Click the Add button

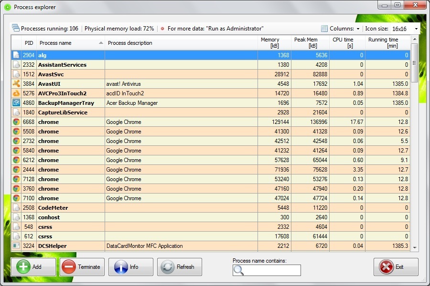33,267
